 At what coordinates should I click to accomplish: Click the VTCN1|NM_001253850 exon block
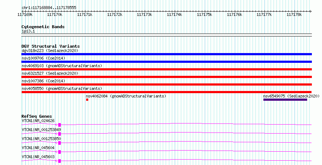coord(60,143)
